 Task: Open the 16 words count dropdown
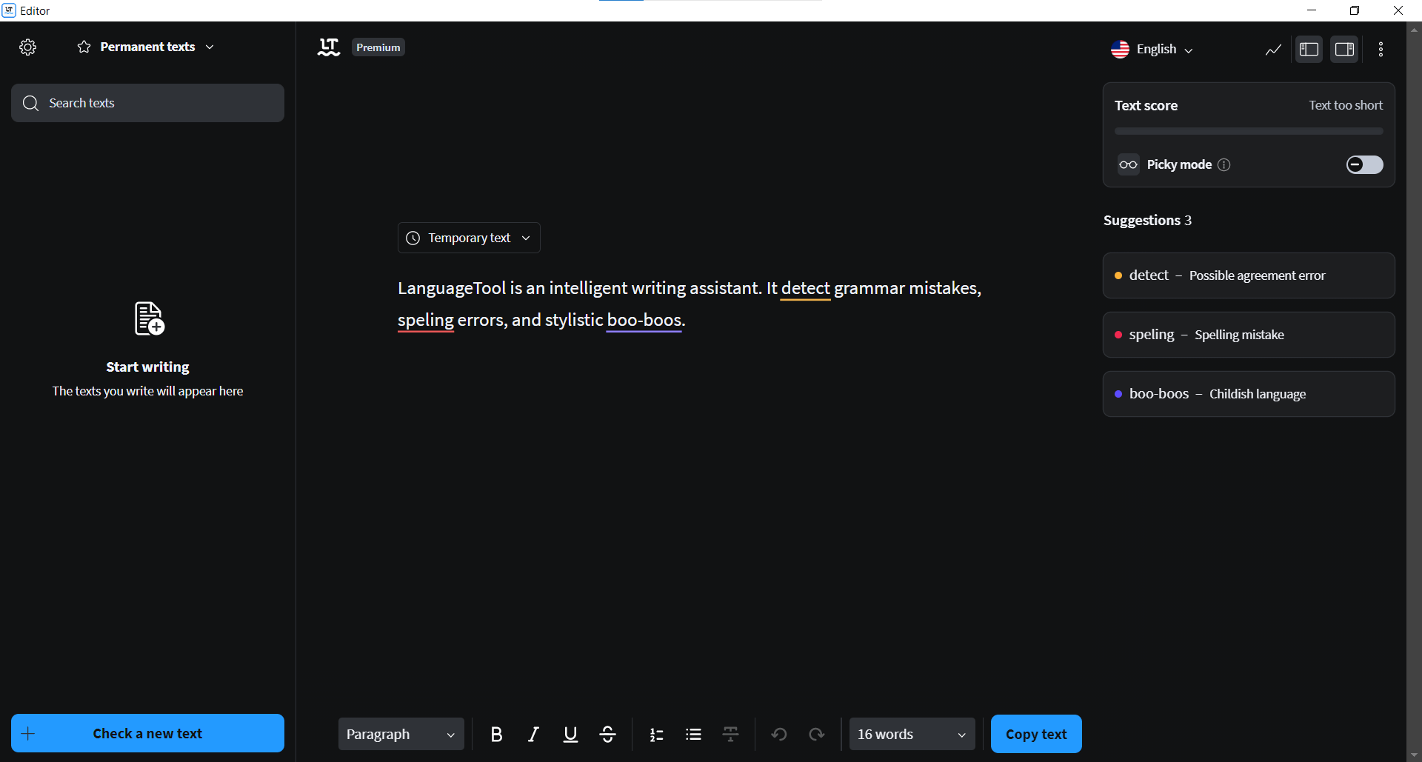pyautogui.click(x=912, y=734)
